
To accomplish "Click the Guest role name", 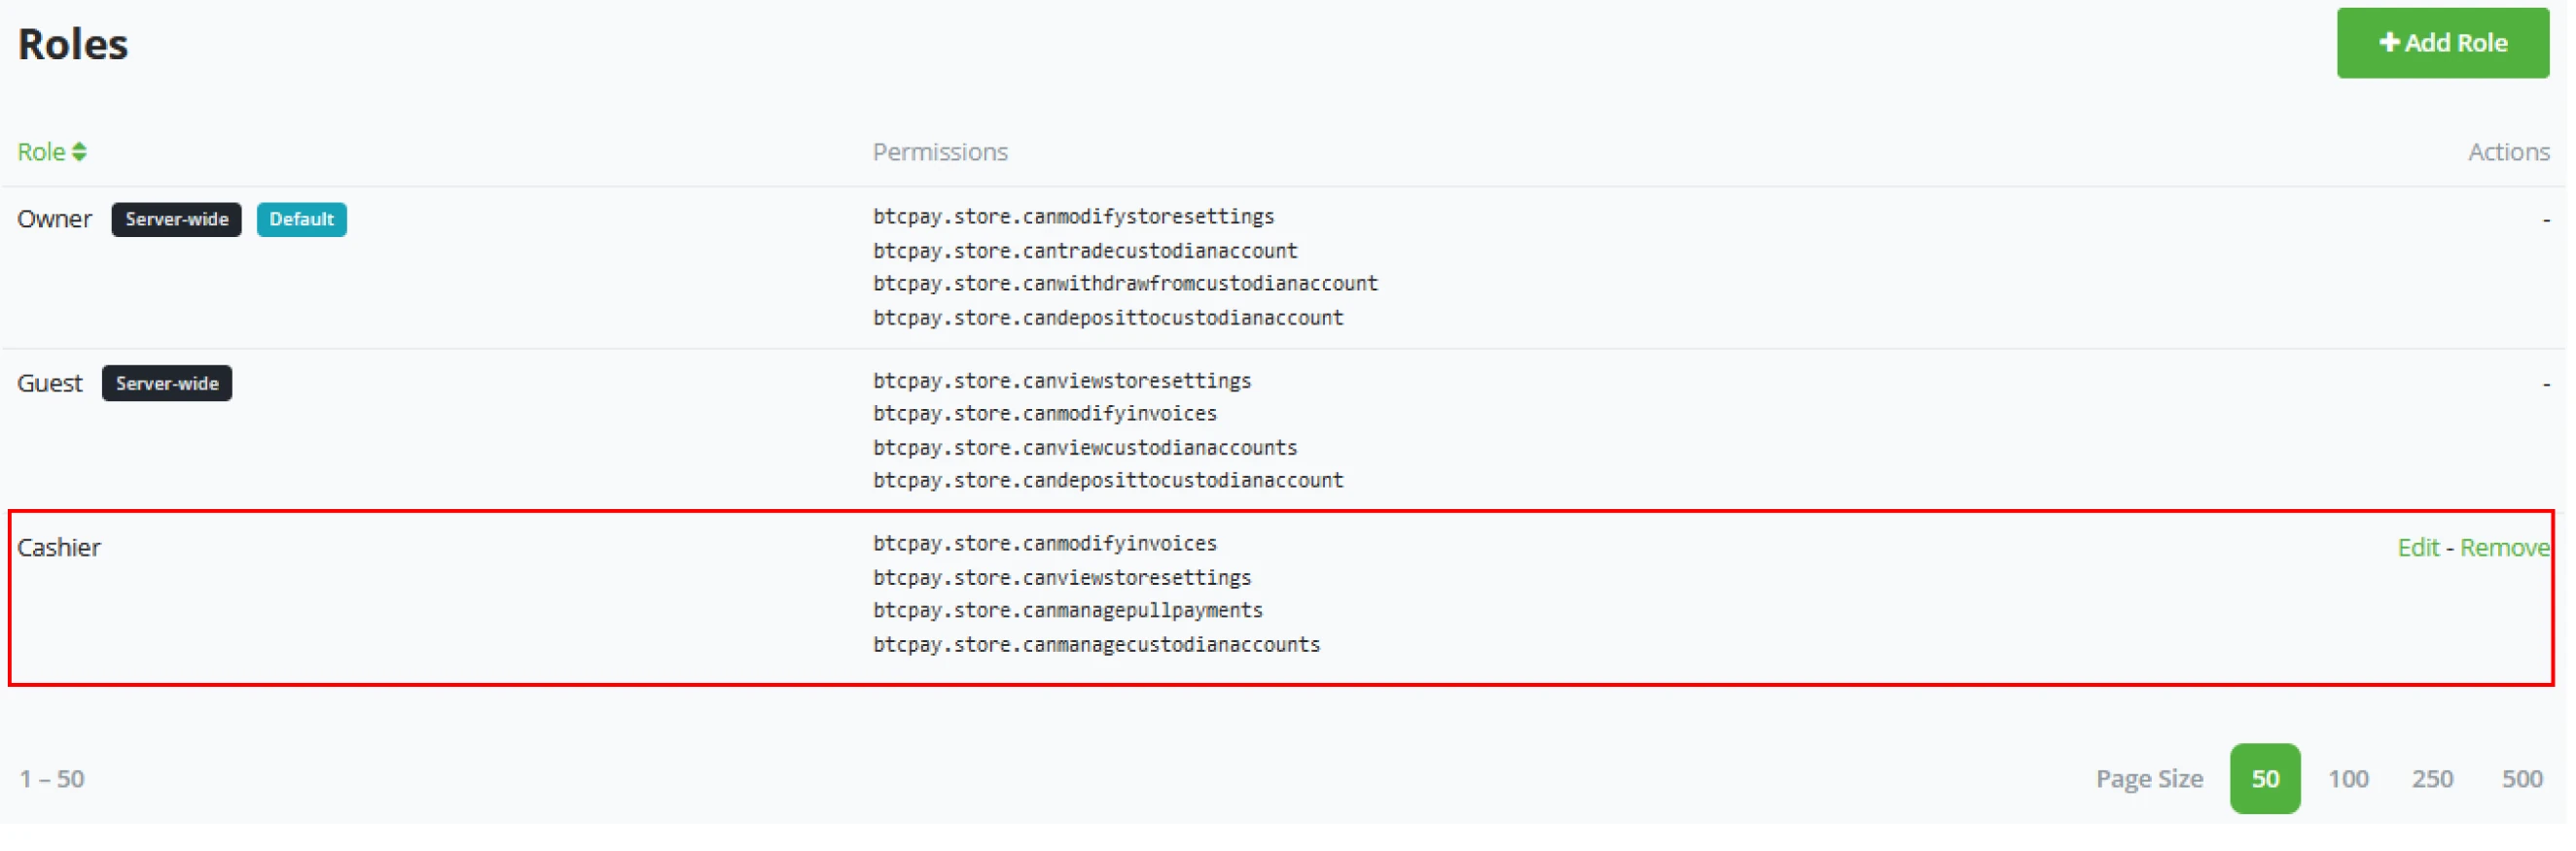I will (49, 384).
